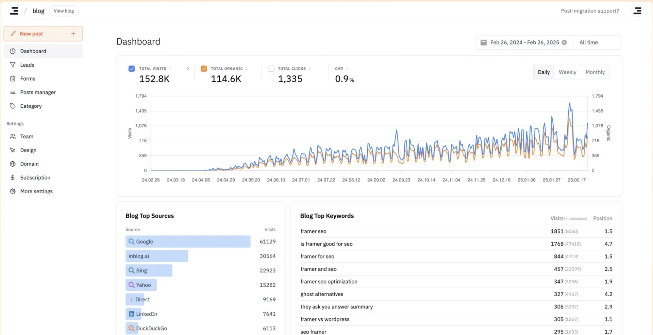Uncheck the Total Visits metric
This screenshot has width=653, height=335.
point(131,68)
